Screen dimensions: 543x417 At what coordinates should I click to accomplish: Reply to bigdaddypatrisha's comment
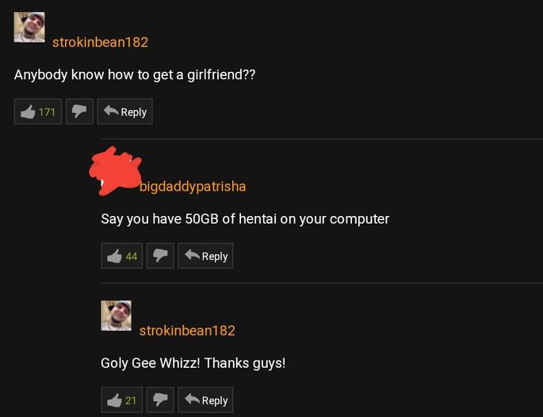(x=205, y=256)
